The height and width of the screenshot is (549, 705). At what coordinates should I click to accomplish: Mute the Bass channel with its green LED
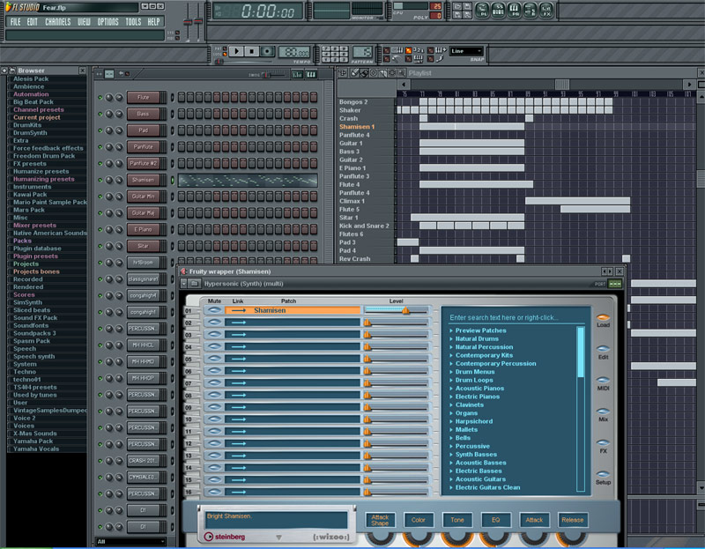(100, 114)
